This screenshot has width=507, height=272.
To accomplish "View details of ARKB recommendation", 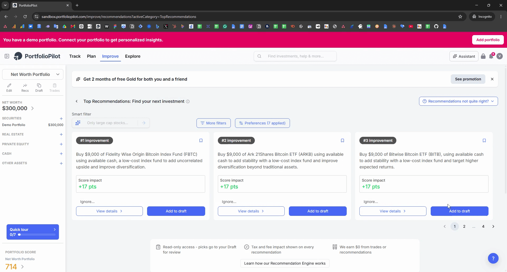I will 251,211.
